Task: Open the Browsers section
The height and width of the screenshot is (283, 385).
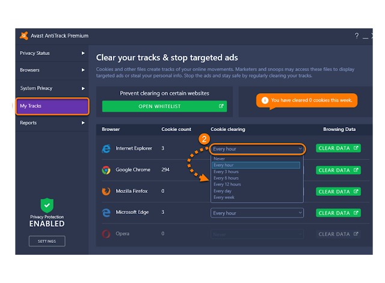Action: coord(52,70)
